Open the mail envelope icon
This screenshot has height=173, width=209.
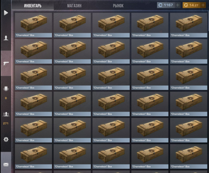pos(6,165)
